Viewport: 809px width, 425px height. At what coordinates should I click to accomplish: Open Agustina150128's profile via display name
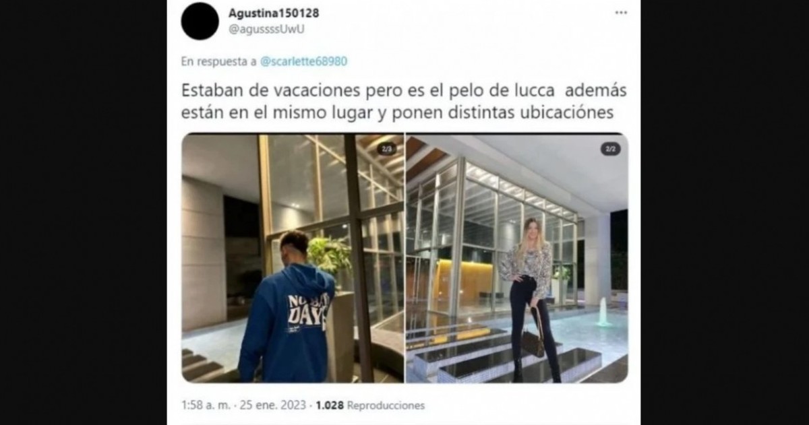point(274,13)
